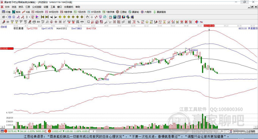Open the P数字表 tool
The image size is (258, 139).
66,12
